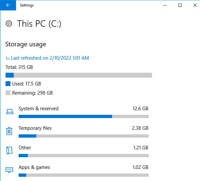
Task: Click the Temporary files trash icon
Action: [x=9, y=131]
